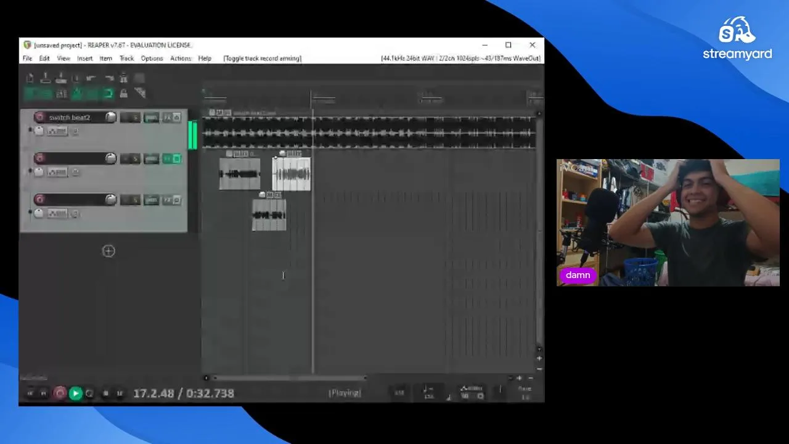Open routing for the second track
The height and width of the screenshot is (444, 789).
151,158
